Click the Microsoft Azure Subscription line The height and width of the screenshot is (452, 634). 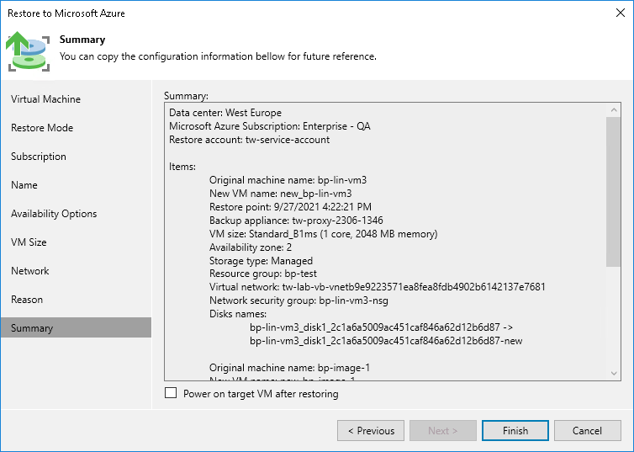point(270,126)
